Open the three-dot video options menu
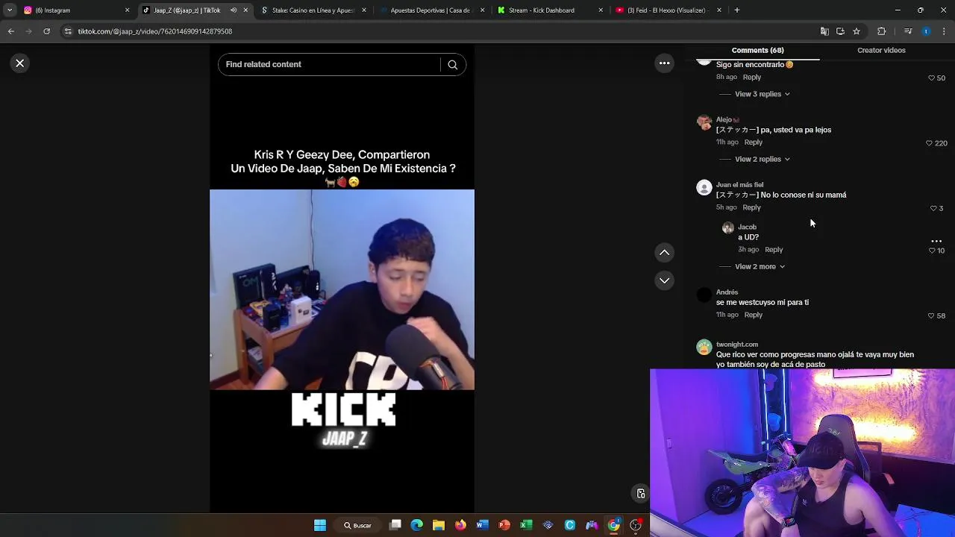955x537 pixels. (664, 63)
